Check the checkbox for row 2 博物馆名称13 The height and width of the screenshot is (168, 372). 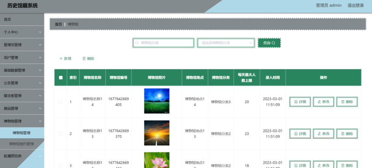(x=60, y=134)
